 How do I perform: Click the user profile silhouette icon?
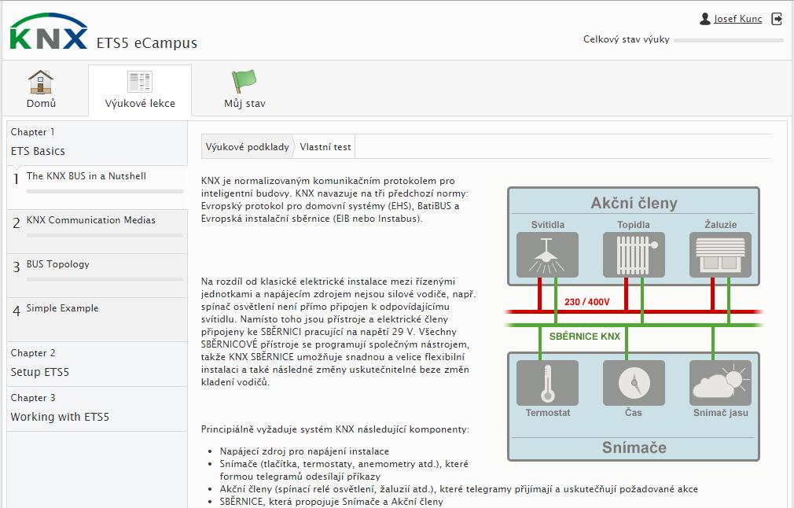pyautogui.click(x=705, y=19)
